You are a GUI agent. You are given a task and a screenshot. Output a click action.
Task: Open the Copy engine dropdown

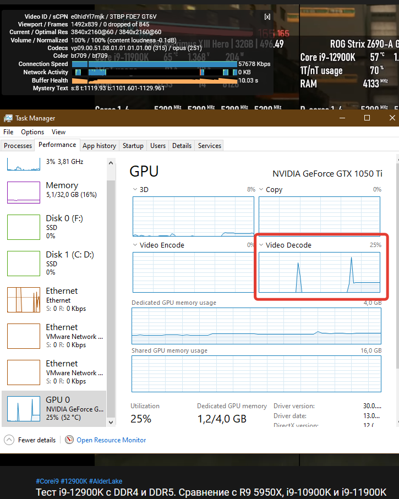[x=261, y=189]
